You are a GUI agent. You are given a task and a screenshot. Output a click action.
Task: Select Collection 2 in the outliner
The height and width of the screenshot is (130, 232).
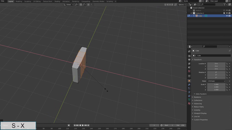coord(200,13)
